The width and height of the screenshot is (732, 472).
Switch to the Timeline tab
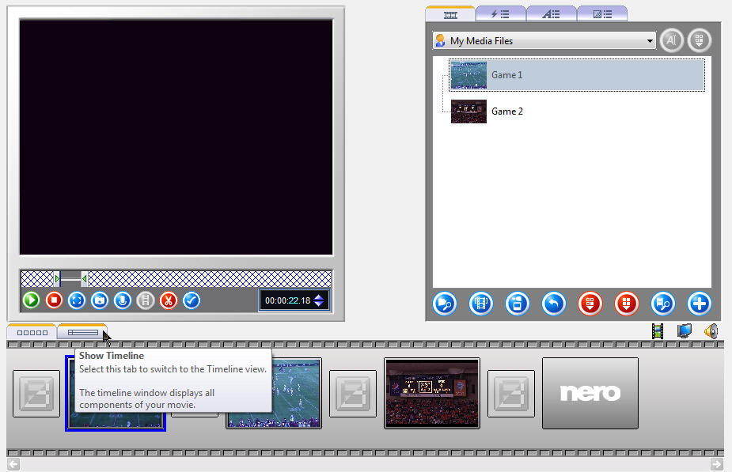click(82, 332)
